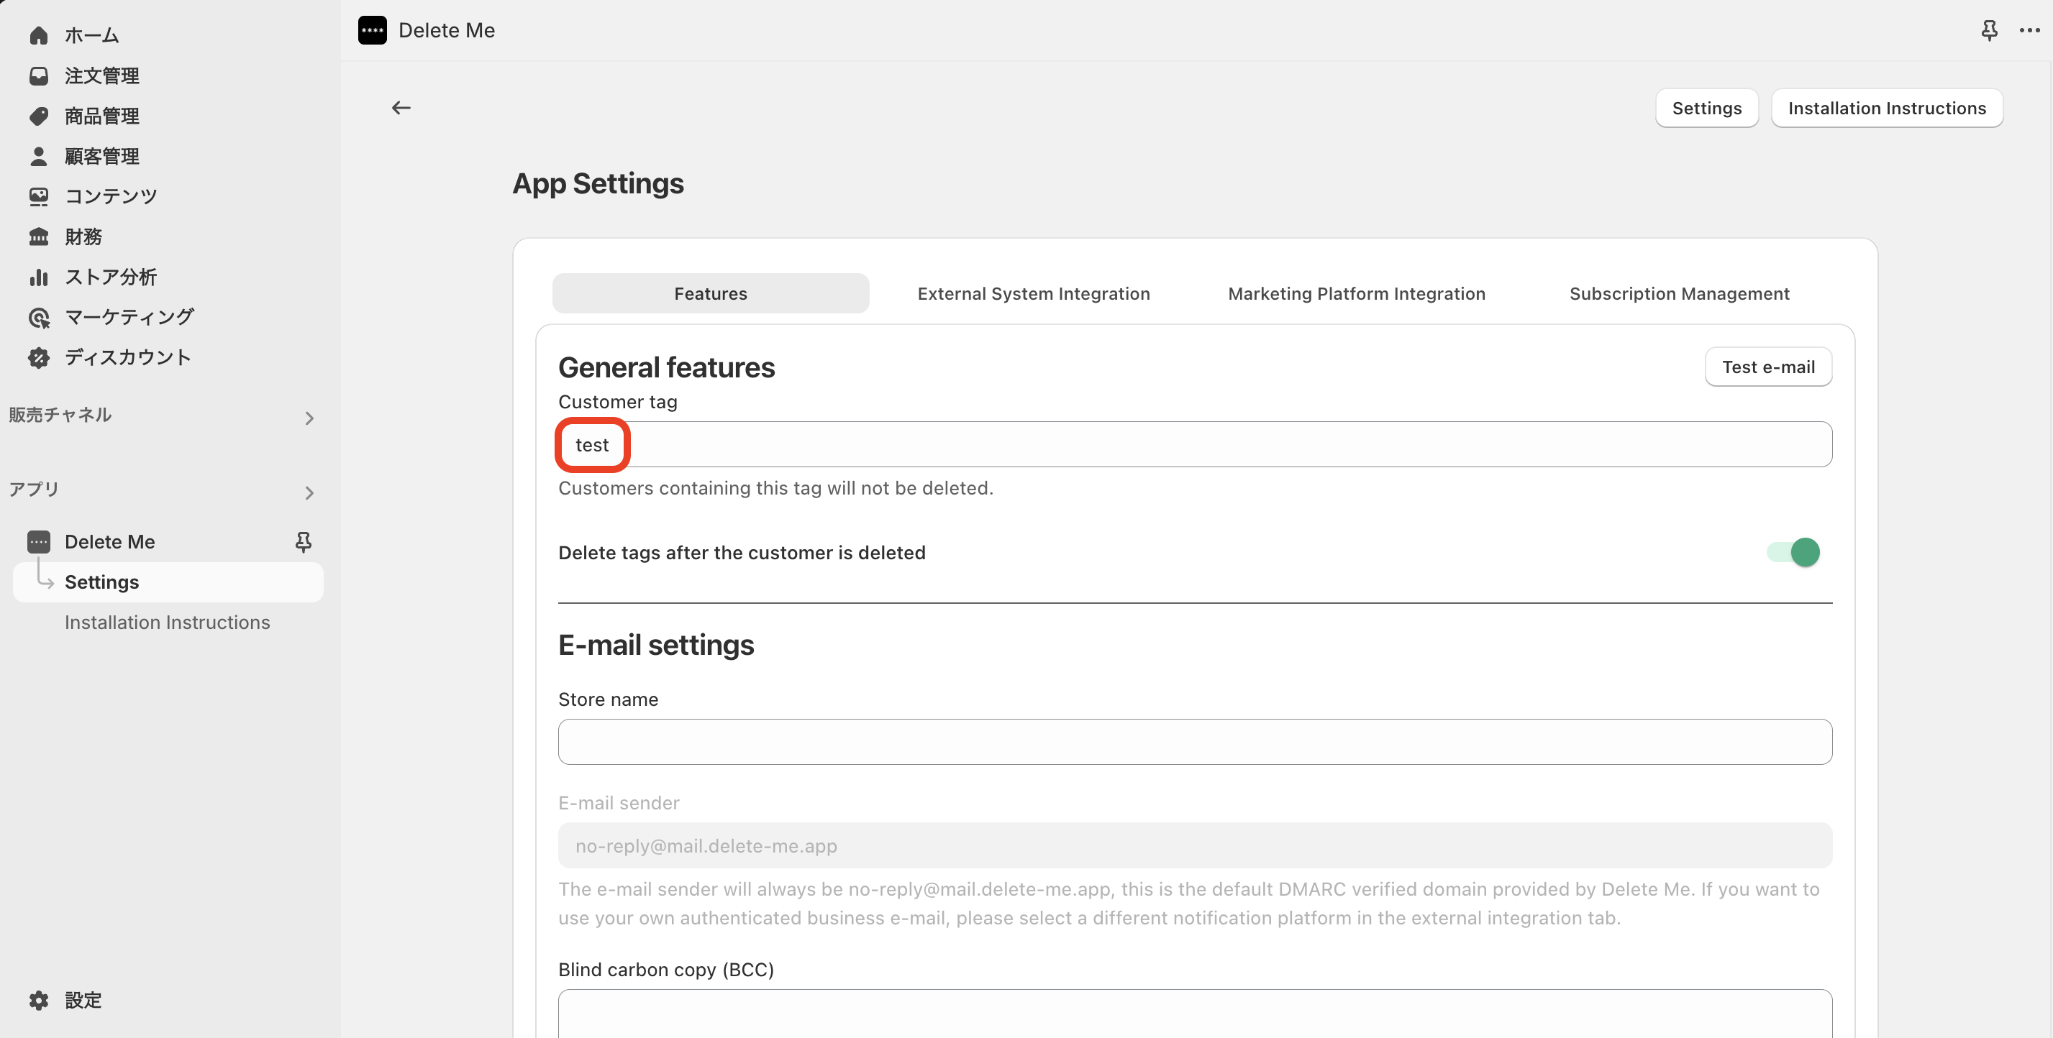The height and width of the screenshot is (1038, 2053).
Task: Open 顧客管理 label in sidebar
Action: coord(102,156)
